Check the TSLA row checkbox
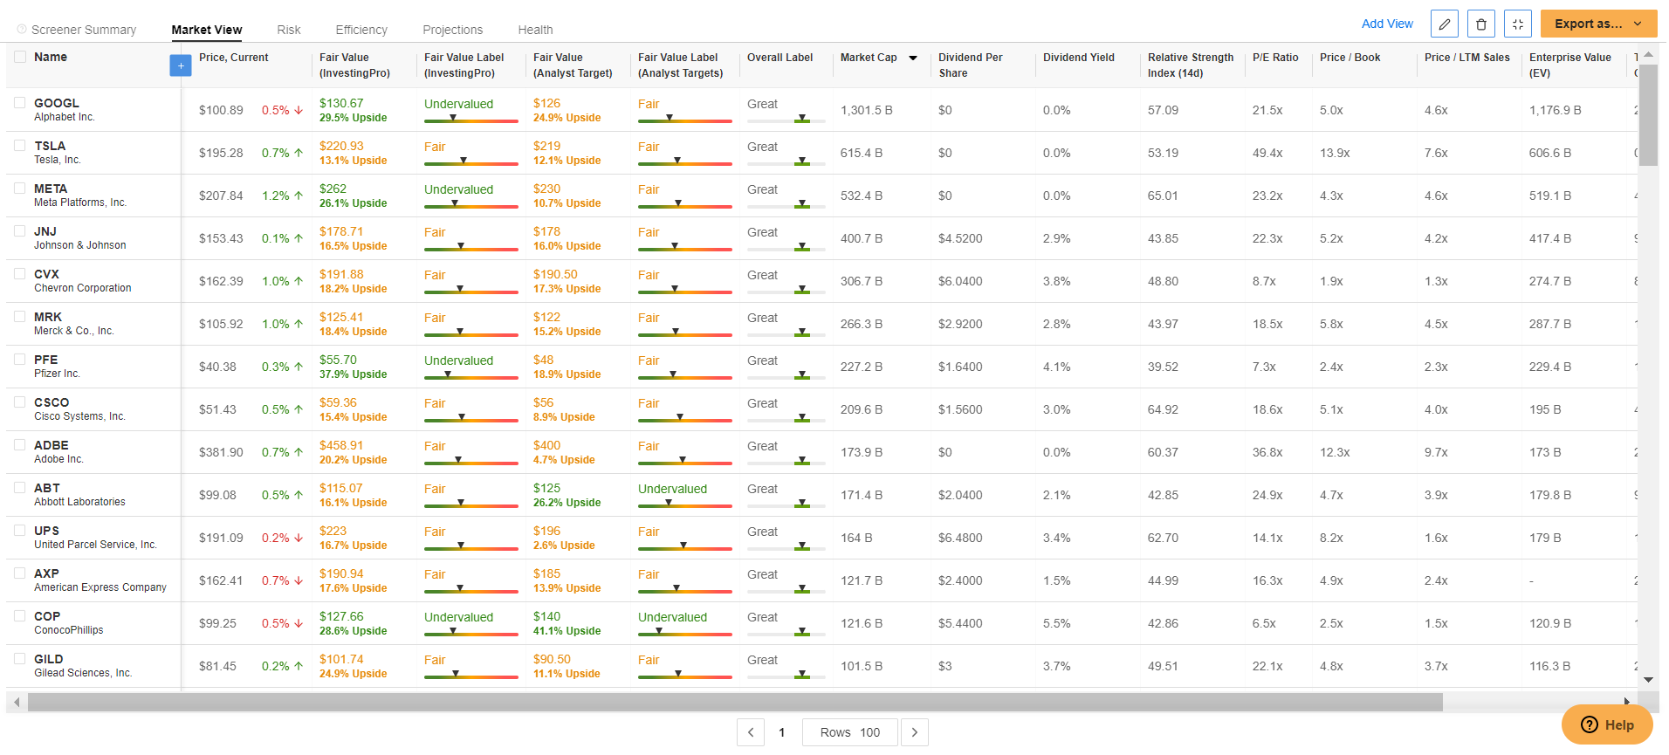The height and width of the screenshot is (755, 1669). [x=19, y=145]
